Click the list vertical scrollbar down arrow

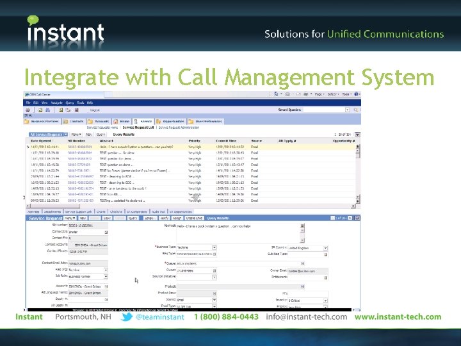point(357,197)
